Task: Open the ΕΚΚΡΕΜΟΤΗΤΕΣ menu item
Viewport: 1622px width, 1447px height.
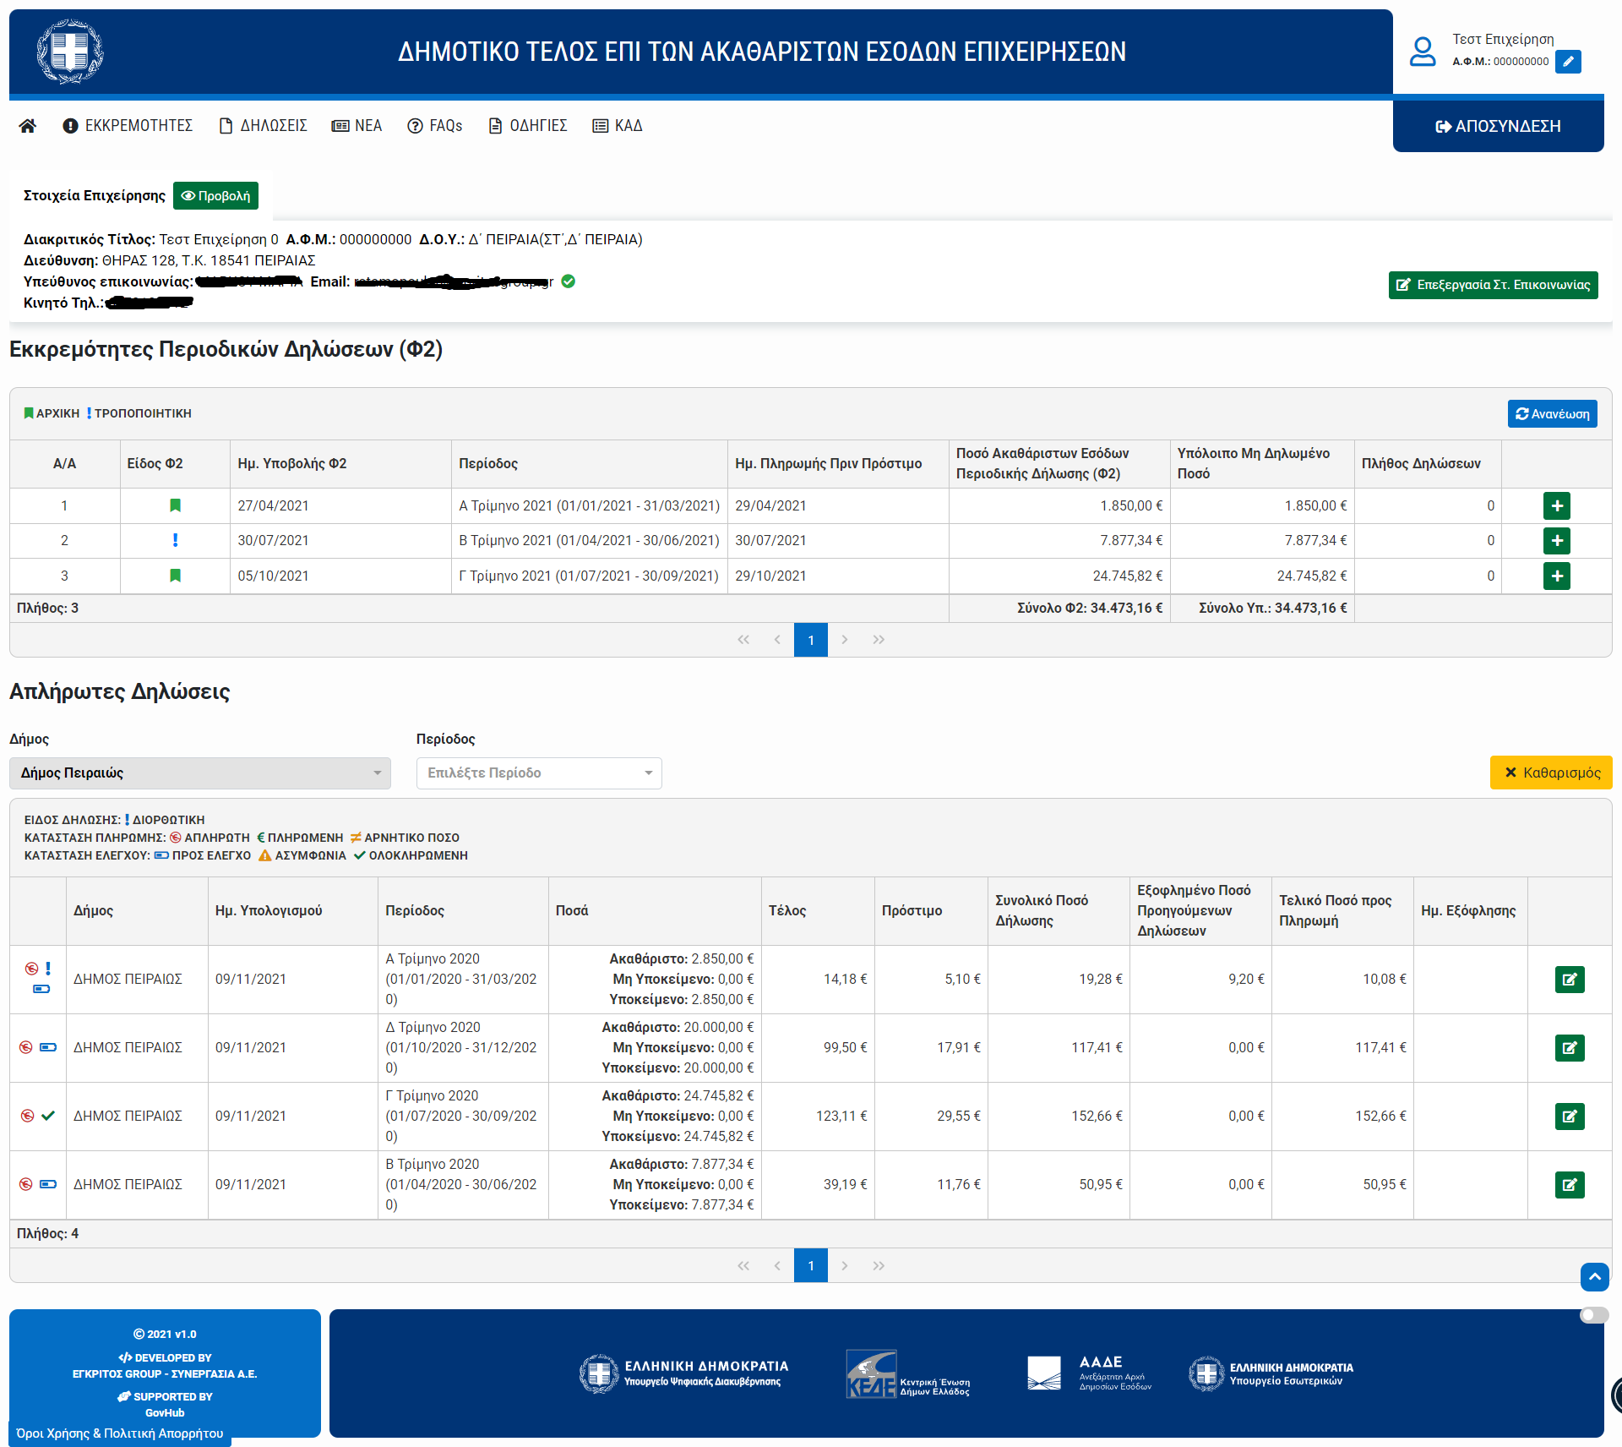Action: pyautogui.click(x=128, y=126)
